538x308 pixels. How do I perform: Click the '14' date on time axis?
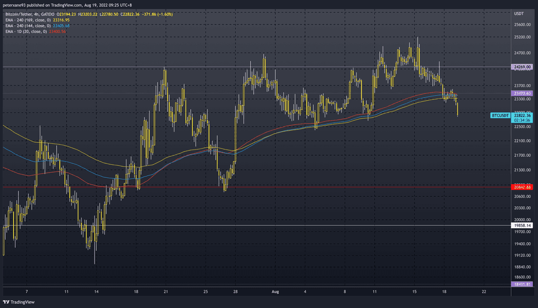pyautogui.click(x=97, y=292)
